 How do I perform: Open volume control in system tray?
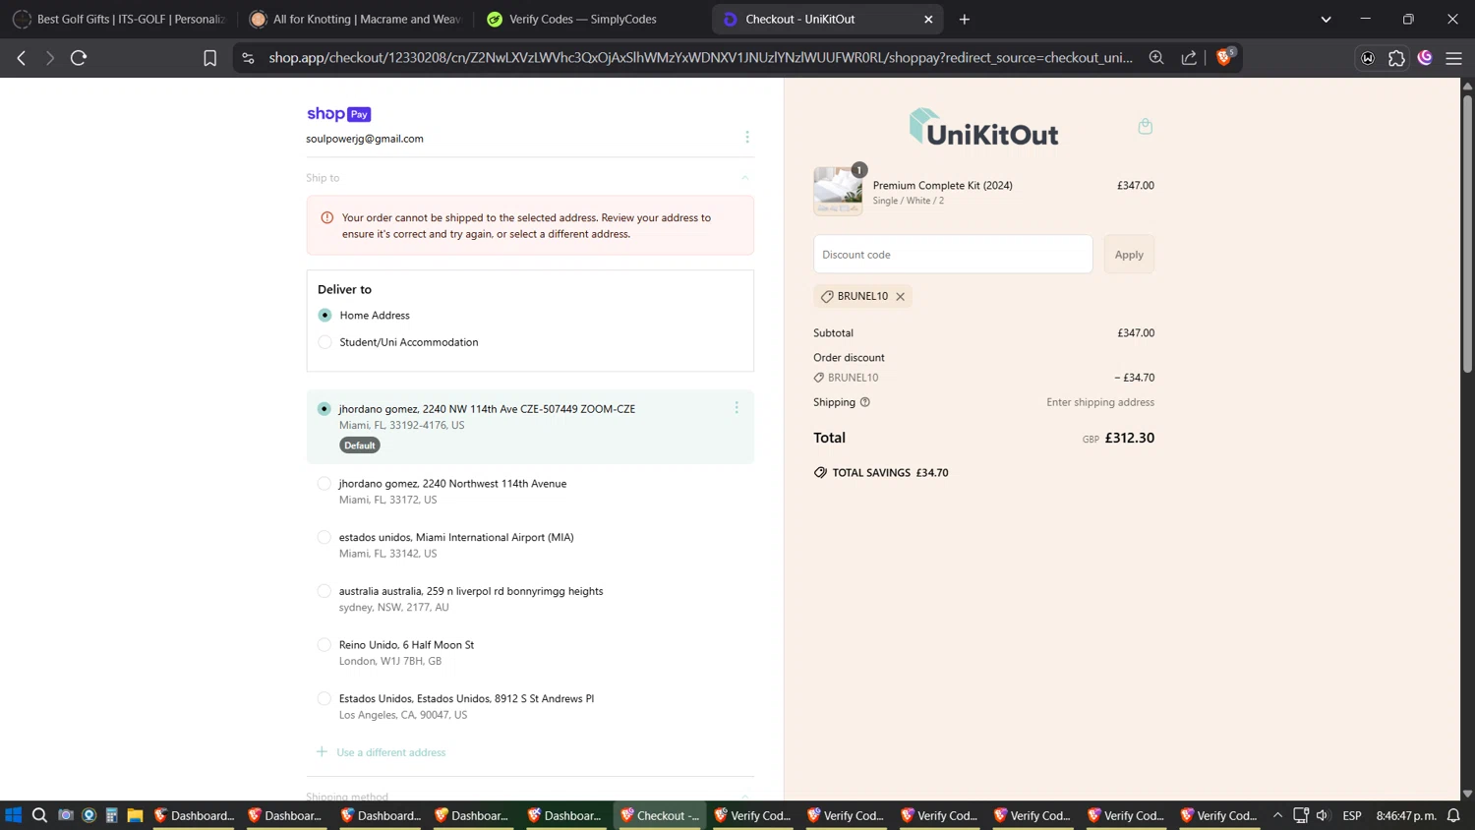[x=1323, y=815]
